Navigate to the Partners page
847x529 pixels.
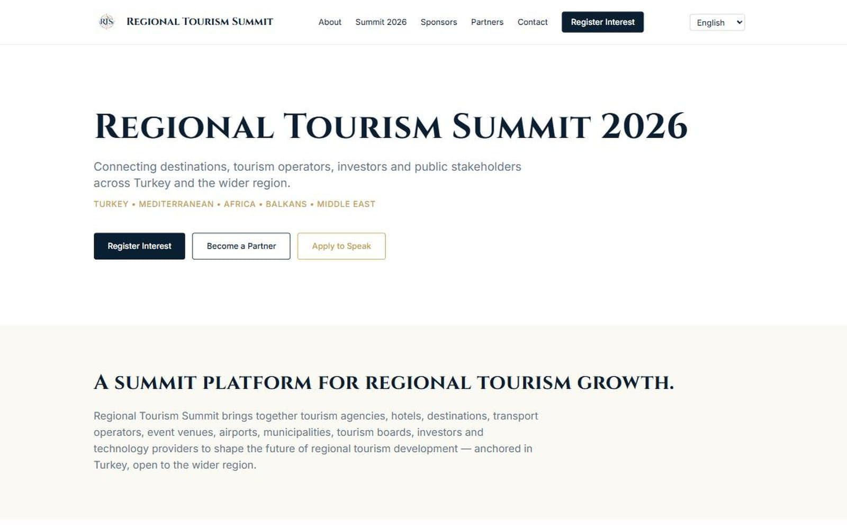[x=487, y=22]
